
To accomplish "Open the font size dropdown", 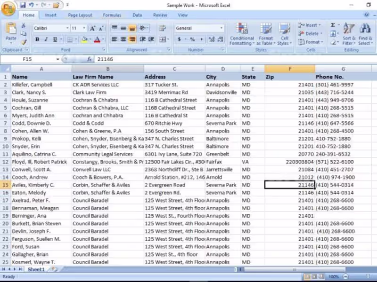I will (x=84, y=28).
